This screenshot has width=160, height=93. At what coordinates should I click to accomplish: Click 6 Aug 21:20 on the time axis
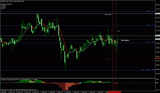tap(11, 92)
